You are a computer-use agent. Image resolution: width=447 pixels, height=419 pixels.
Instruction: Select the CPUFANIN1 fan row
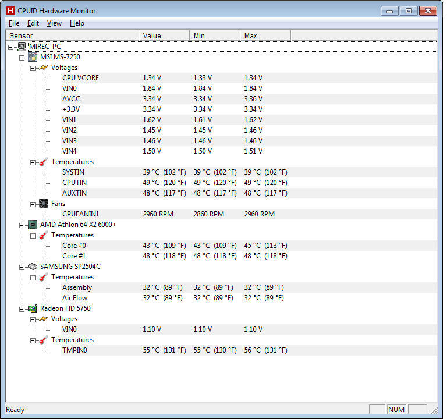(x=249, y=214)
